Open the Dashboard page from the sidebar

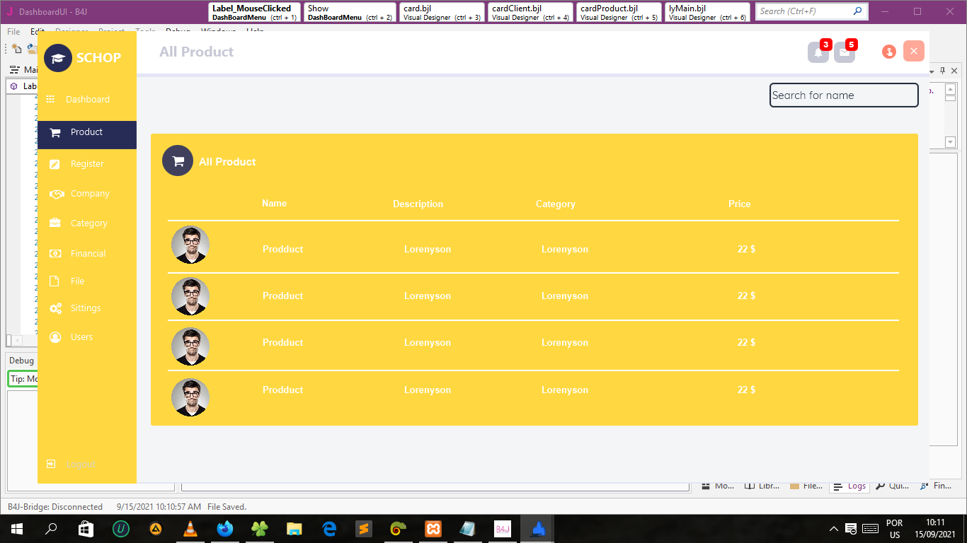click(x=78, y=100)
